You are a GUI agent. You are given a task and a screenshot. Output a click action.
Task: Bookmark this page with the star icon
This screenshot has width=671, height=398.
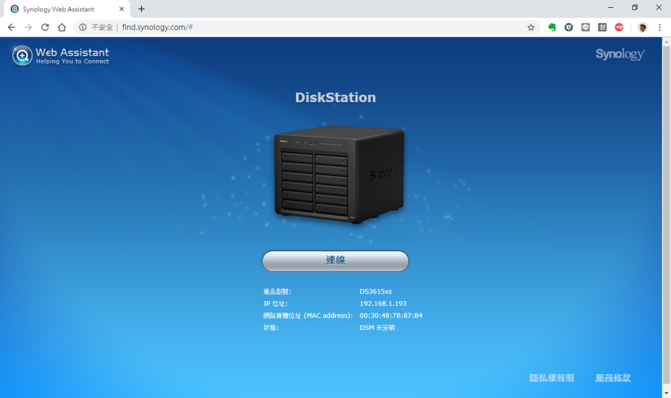tap(531, 27)
